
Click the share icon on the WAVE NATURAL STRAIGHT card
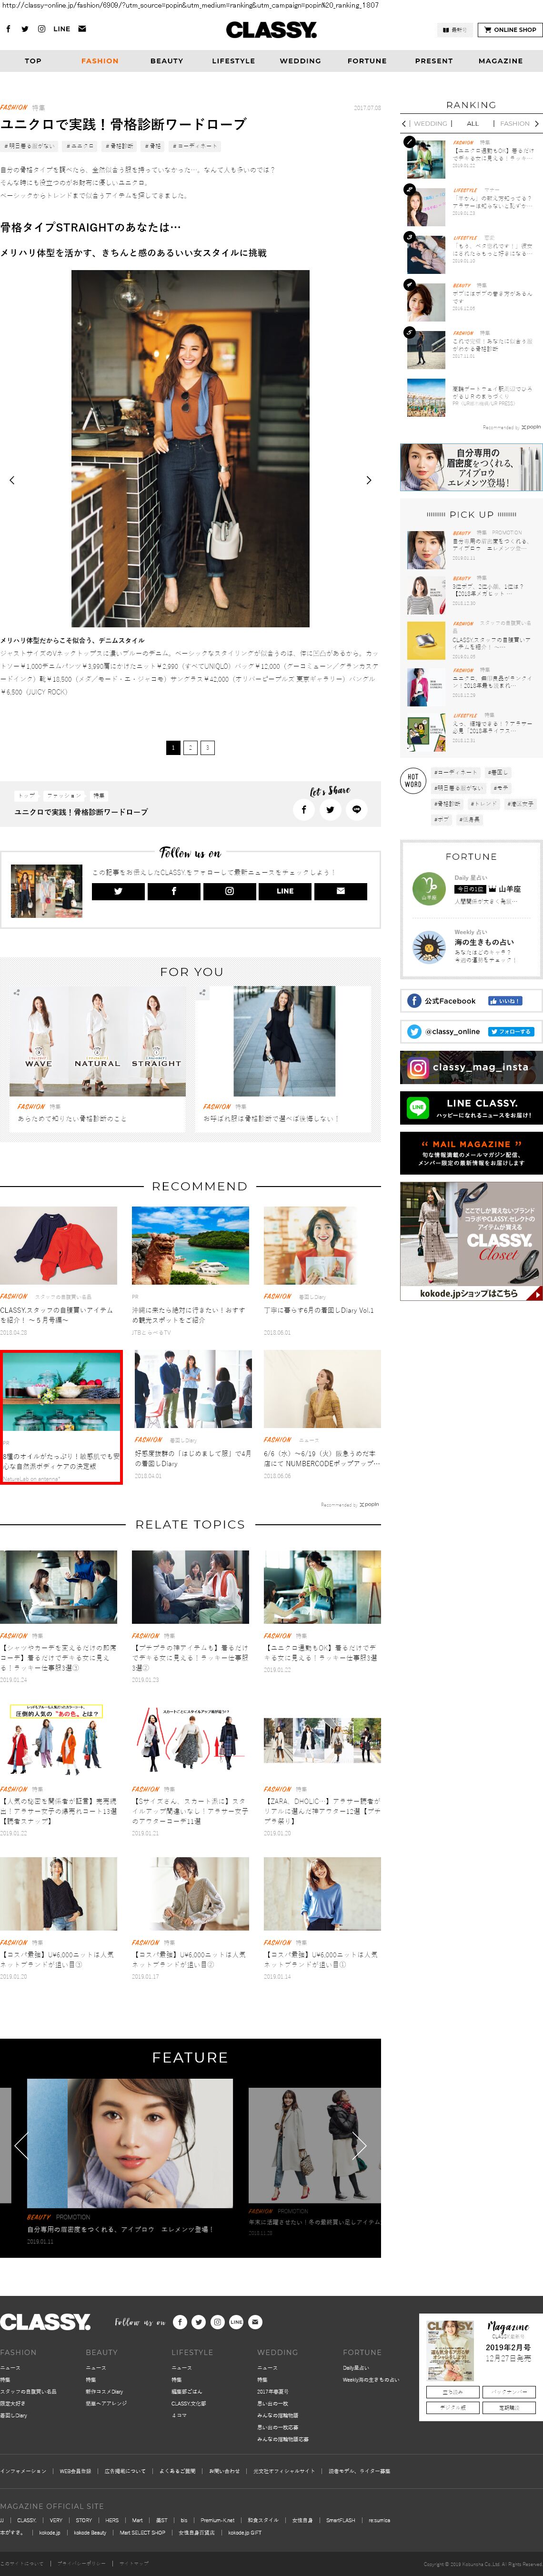click(17, 993)
